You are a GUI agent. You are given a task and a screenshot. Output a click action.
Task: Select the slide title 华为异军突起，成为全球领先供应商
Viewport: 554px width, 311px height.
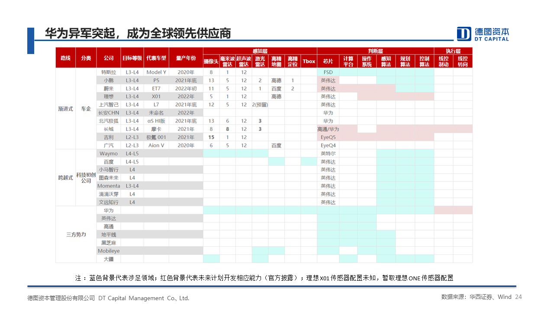click(x=138, y=33)
